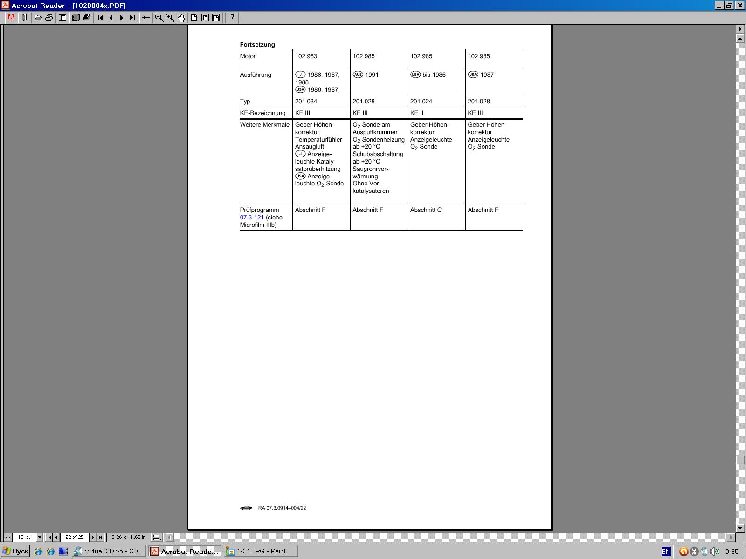Click the 'KE II' table cell
Image resolution: width=746 pixels, height=559 pixels.
point(436,113)
